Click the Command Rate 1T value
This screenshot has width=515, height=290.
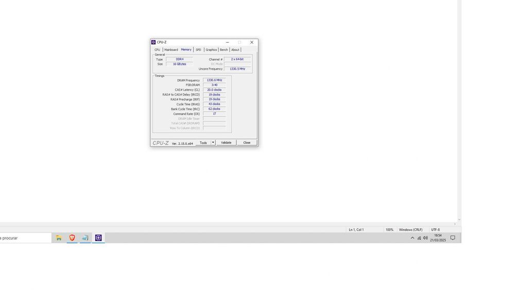coord(214,114)
